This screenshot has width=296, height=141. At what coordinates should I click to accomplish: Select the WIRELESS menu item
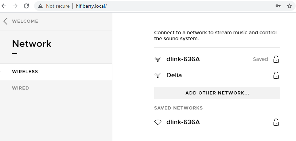tap(56, 72)
